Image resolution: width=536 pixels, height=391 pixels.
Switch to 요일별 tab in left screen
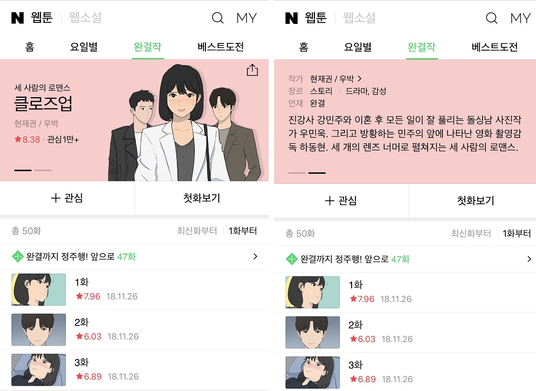tap(84, 47)
